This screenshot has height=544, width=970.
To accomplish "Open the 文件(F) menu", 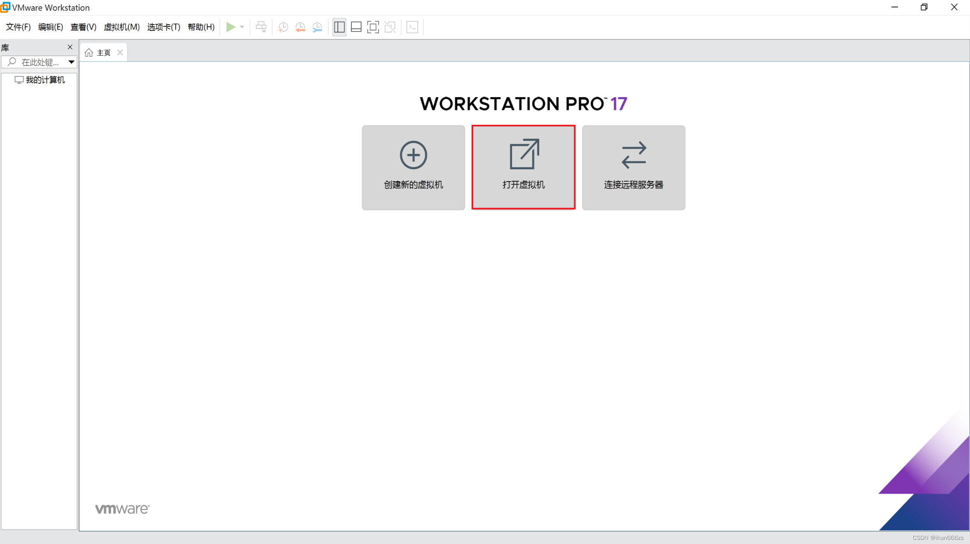I will point(18,27).
